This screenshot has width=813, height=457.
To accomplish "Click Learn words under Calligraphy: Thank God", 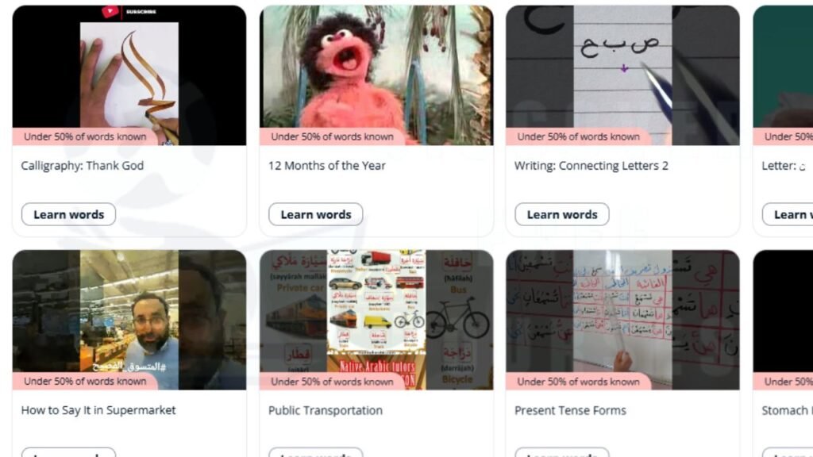I will [x=68, y=214].
